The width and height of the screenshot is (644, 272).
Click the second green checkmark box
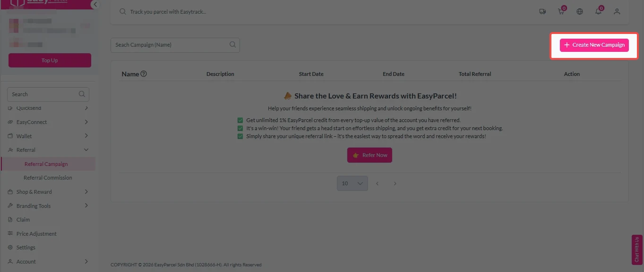[x=240, y=128]
